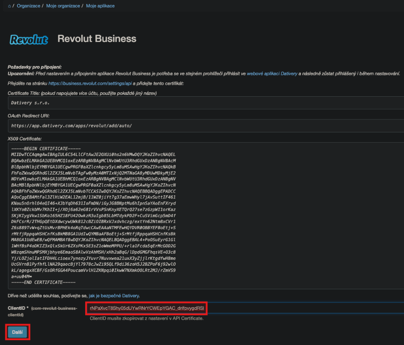This screenshot has width=404, height=345.
Task: Click the Další button
Action: point(17,332)
